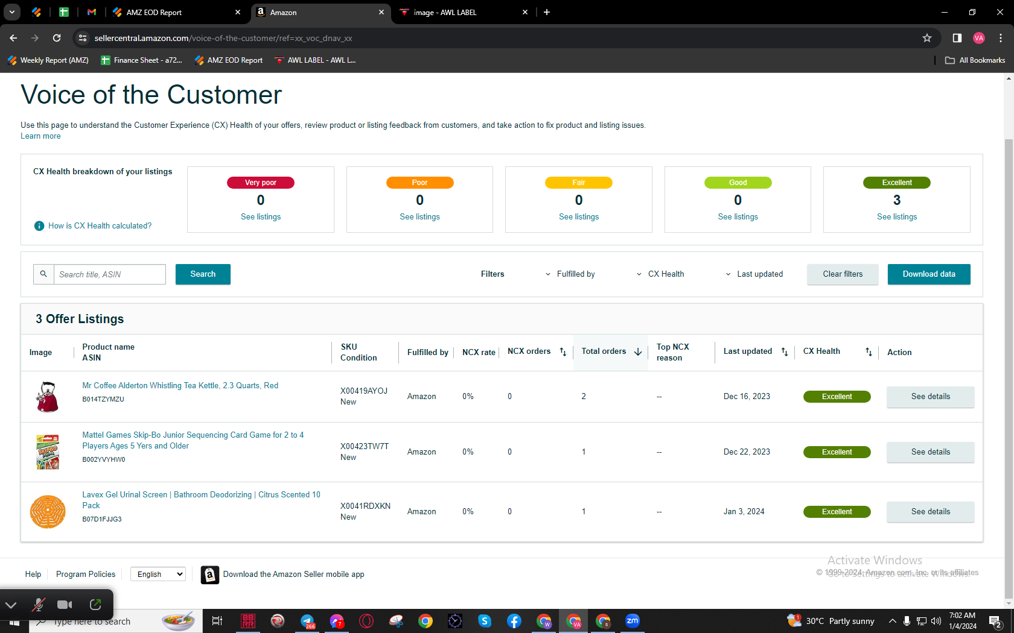Screen dimensions: 1014x633
Task: Click the teal Search button
Action: 203,274
